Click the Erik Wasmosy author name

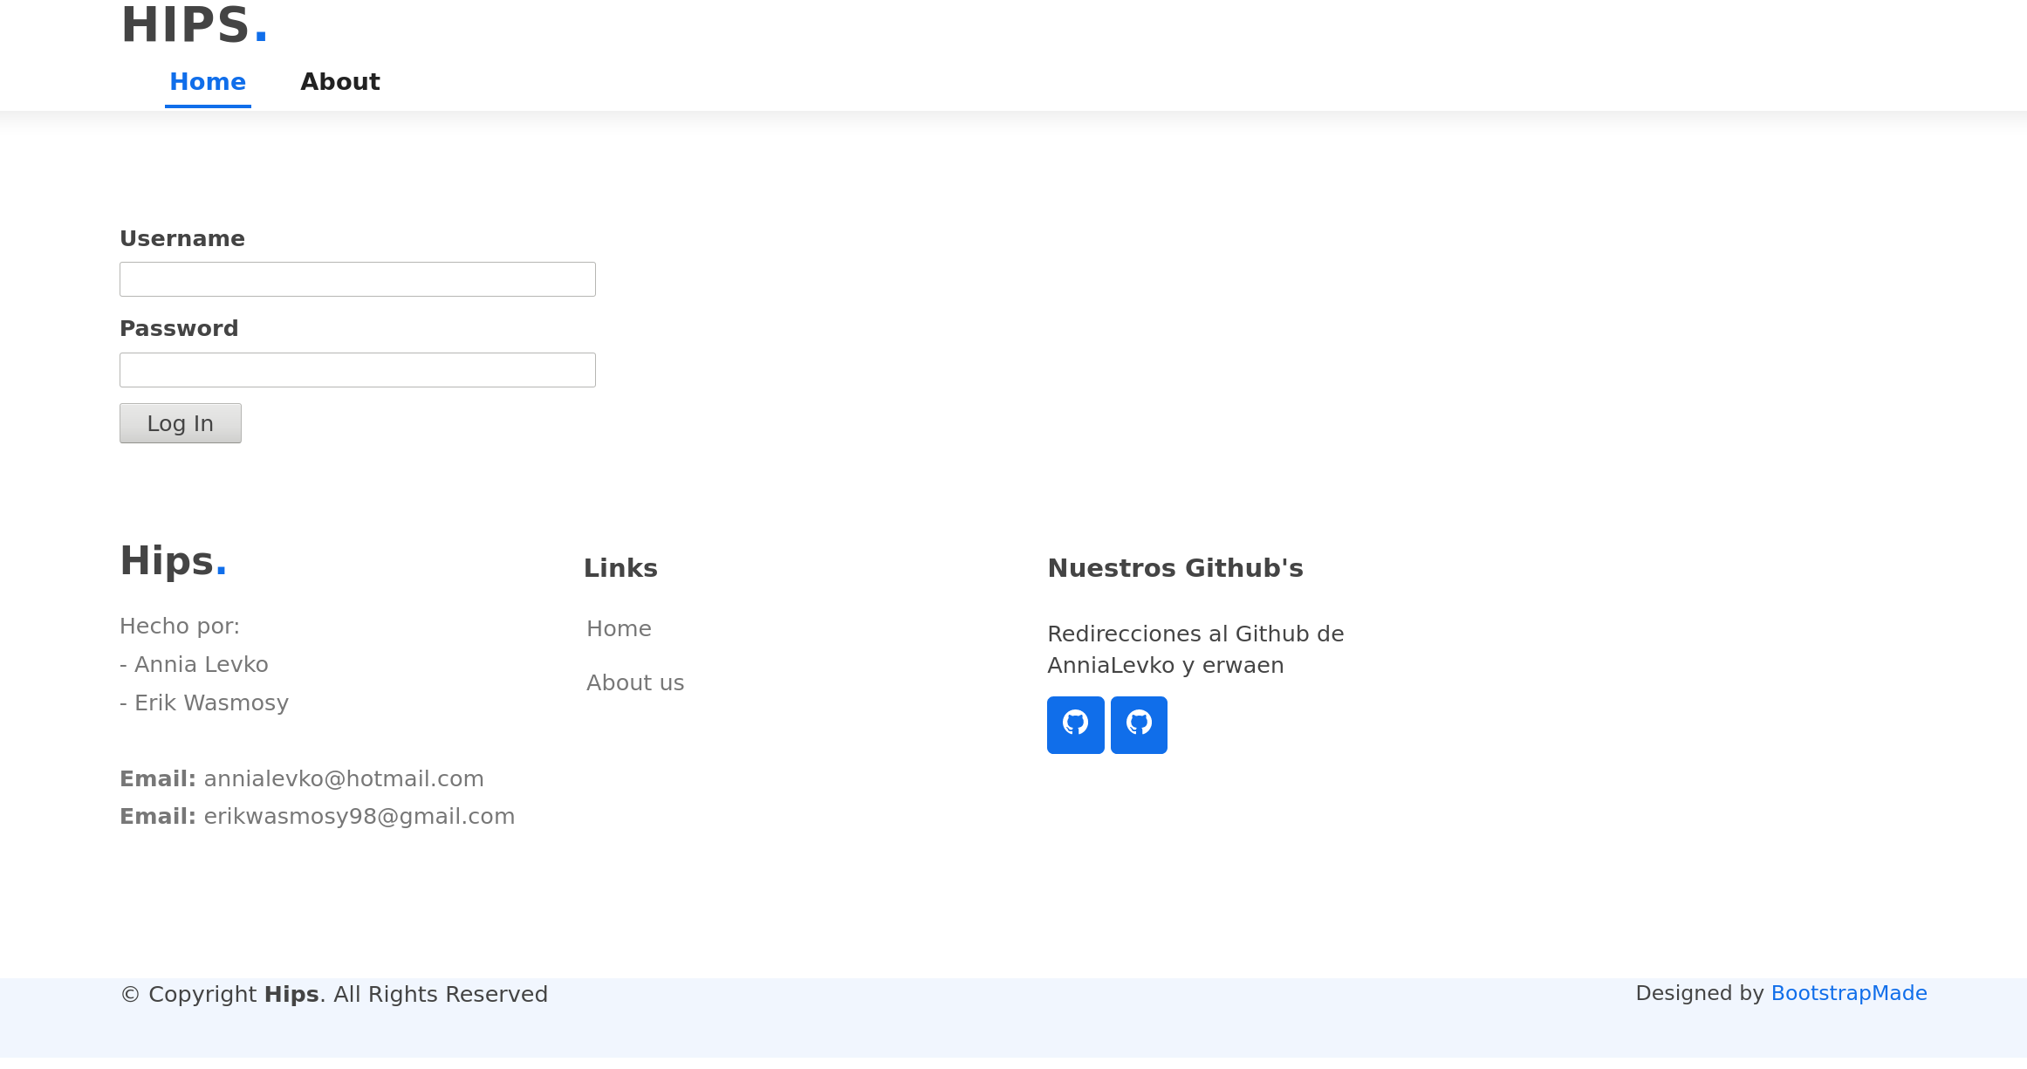(x=211, y=702)
